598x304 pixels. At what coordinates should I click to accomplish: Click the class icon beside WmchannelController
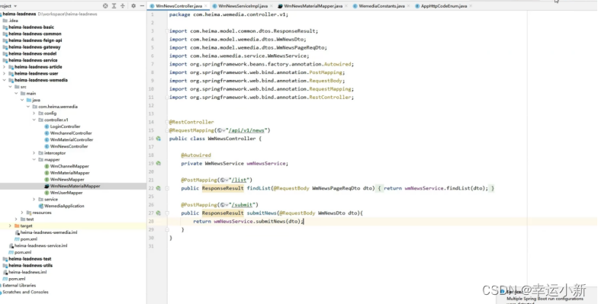(x=47, y=133)
